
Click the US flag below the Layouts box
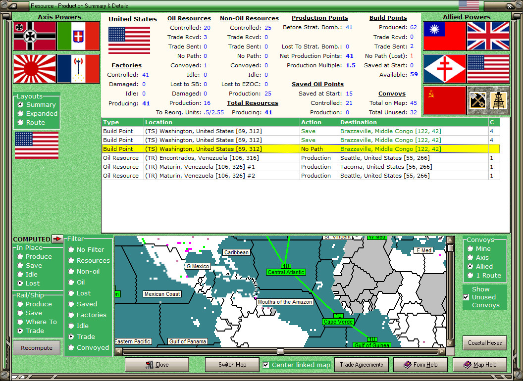click(37, 145)
